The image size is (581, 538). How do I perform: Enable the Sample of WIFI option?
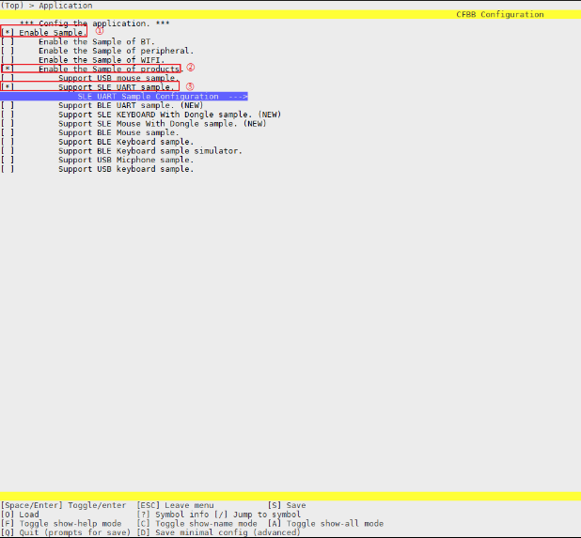point(8,60)
